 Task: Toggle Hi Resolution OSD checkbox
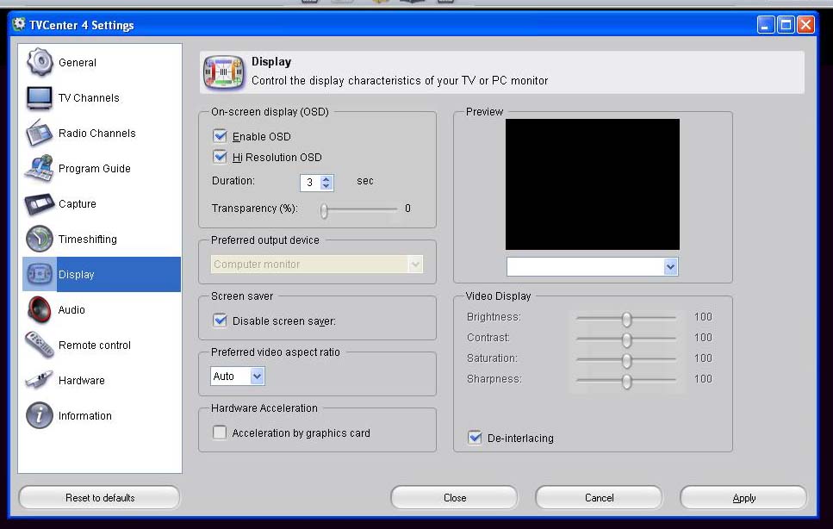coord(220,157)
